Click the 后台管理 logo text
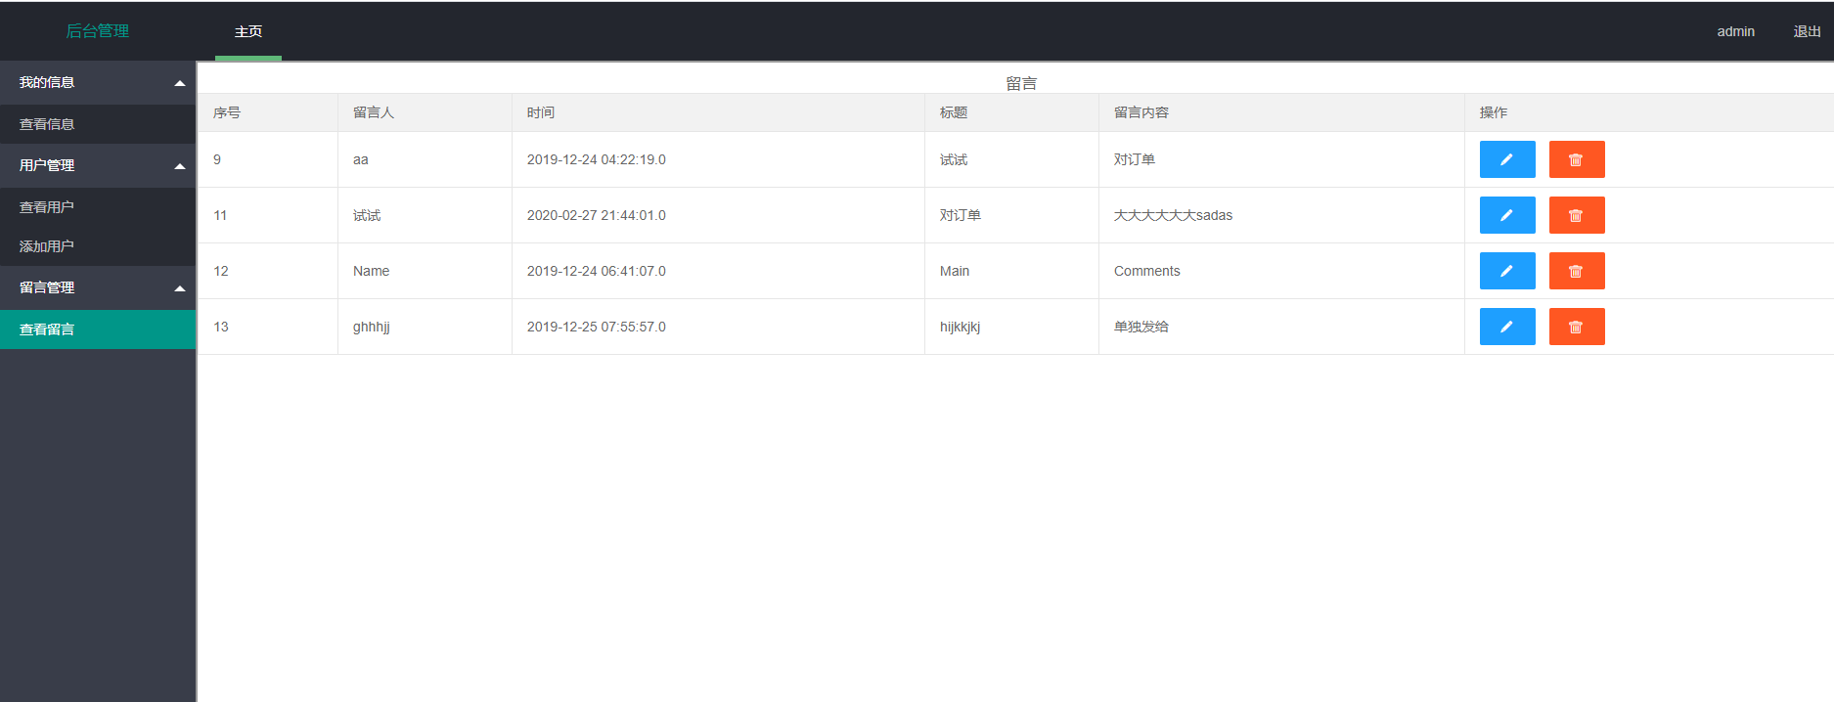 (98, 31)
